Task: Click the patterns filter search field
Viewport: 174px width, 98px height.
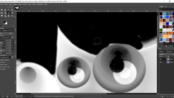Action: click(x=167, y=9)
